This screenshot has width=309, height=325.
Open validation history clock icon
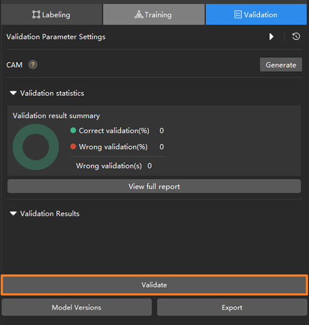click(296, 37)
